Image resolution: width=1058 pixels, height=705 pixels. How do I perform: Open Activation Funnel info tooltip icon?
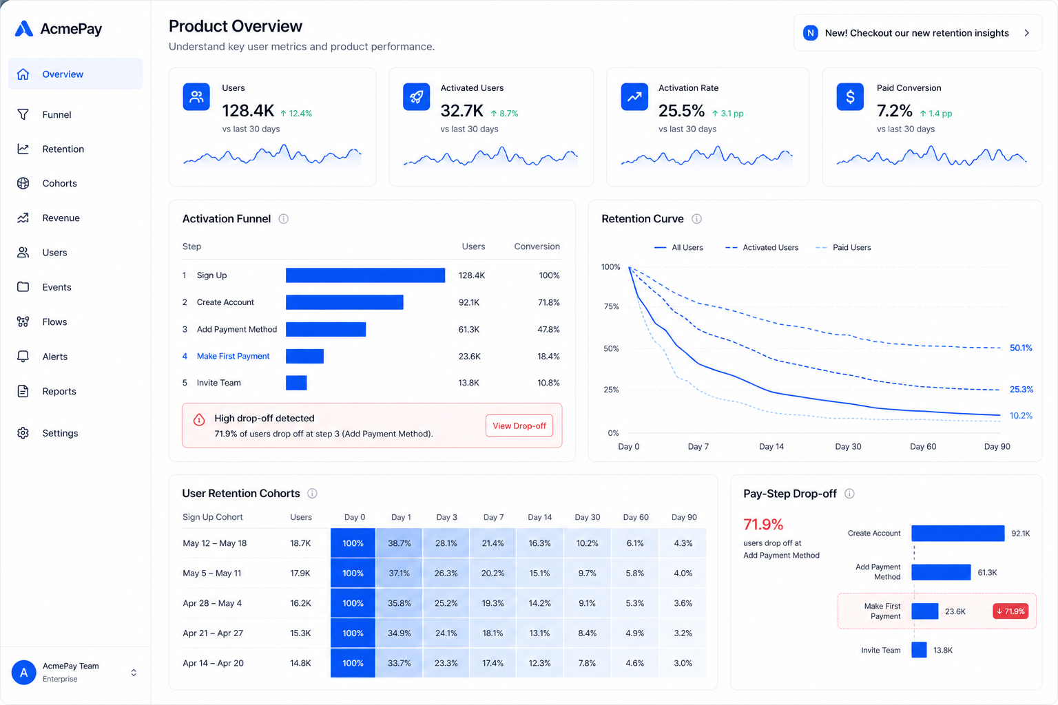click(x=284, y=219)
